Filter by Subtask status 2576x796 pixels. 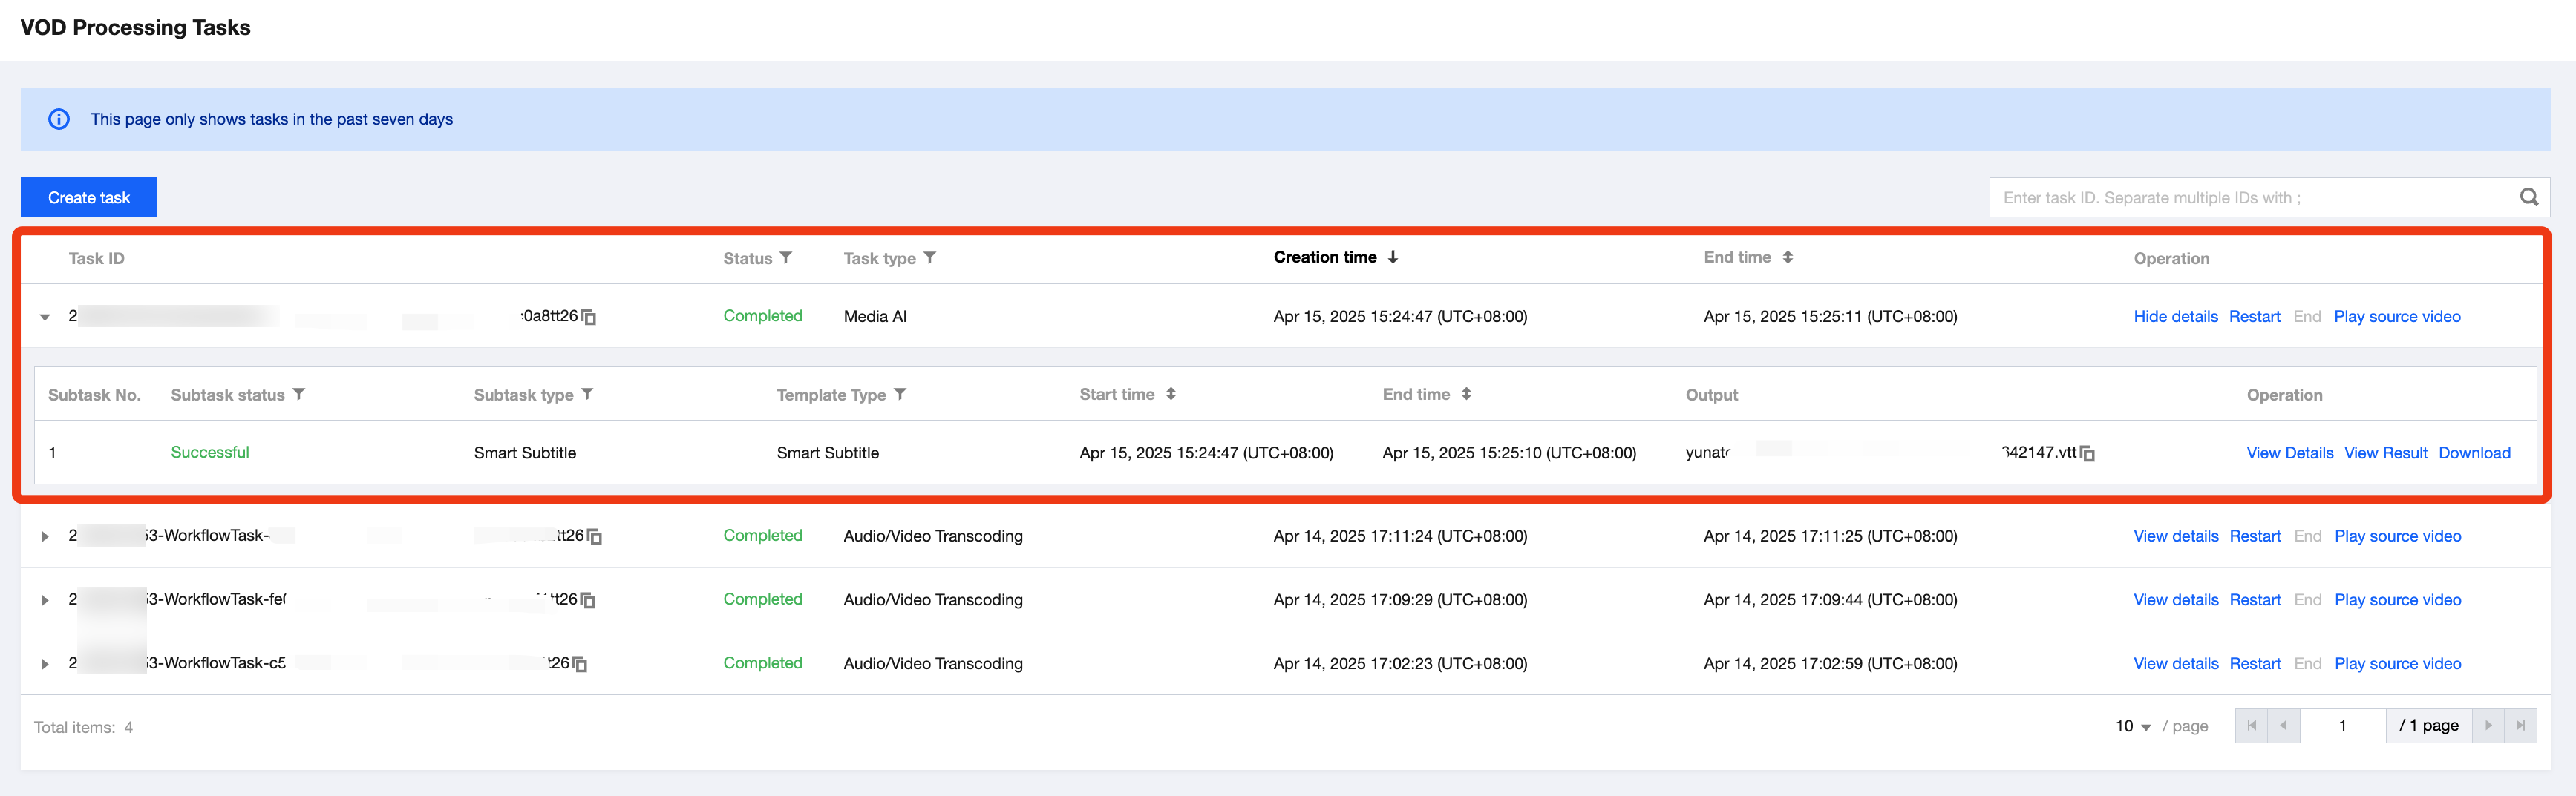pos(299,395)
